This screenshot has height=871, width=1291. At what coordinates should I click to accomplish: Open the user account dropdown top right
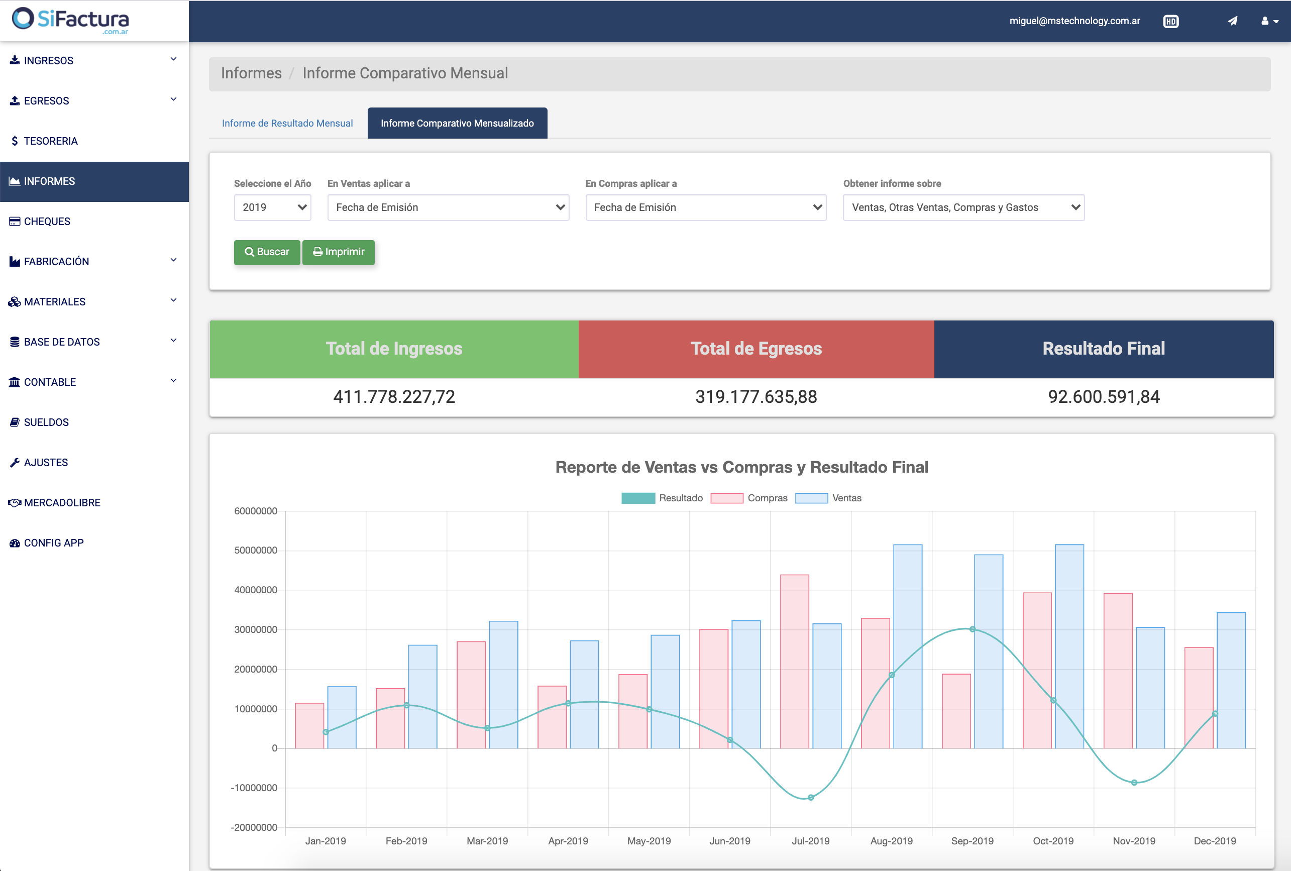(1269, 21)
